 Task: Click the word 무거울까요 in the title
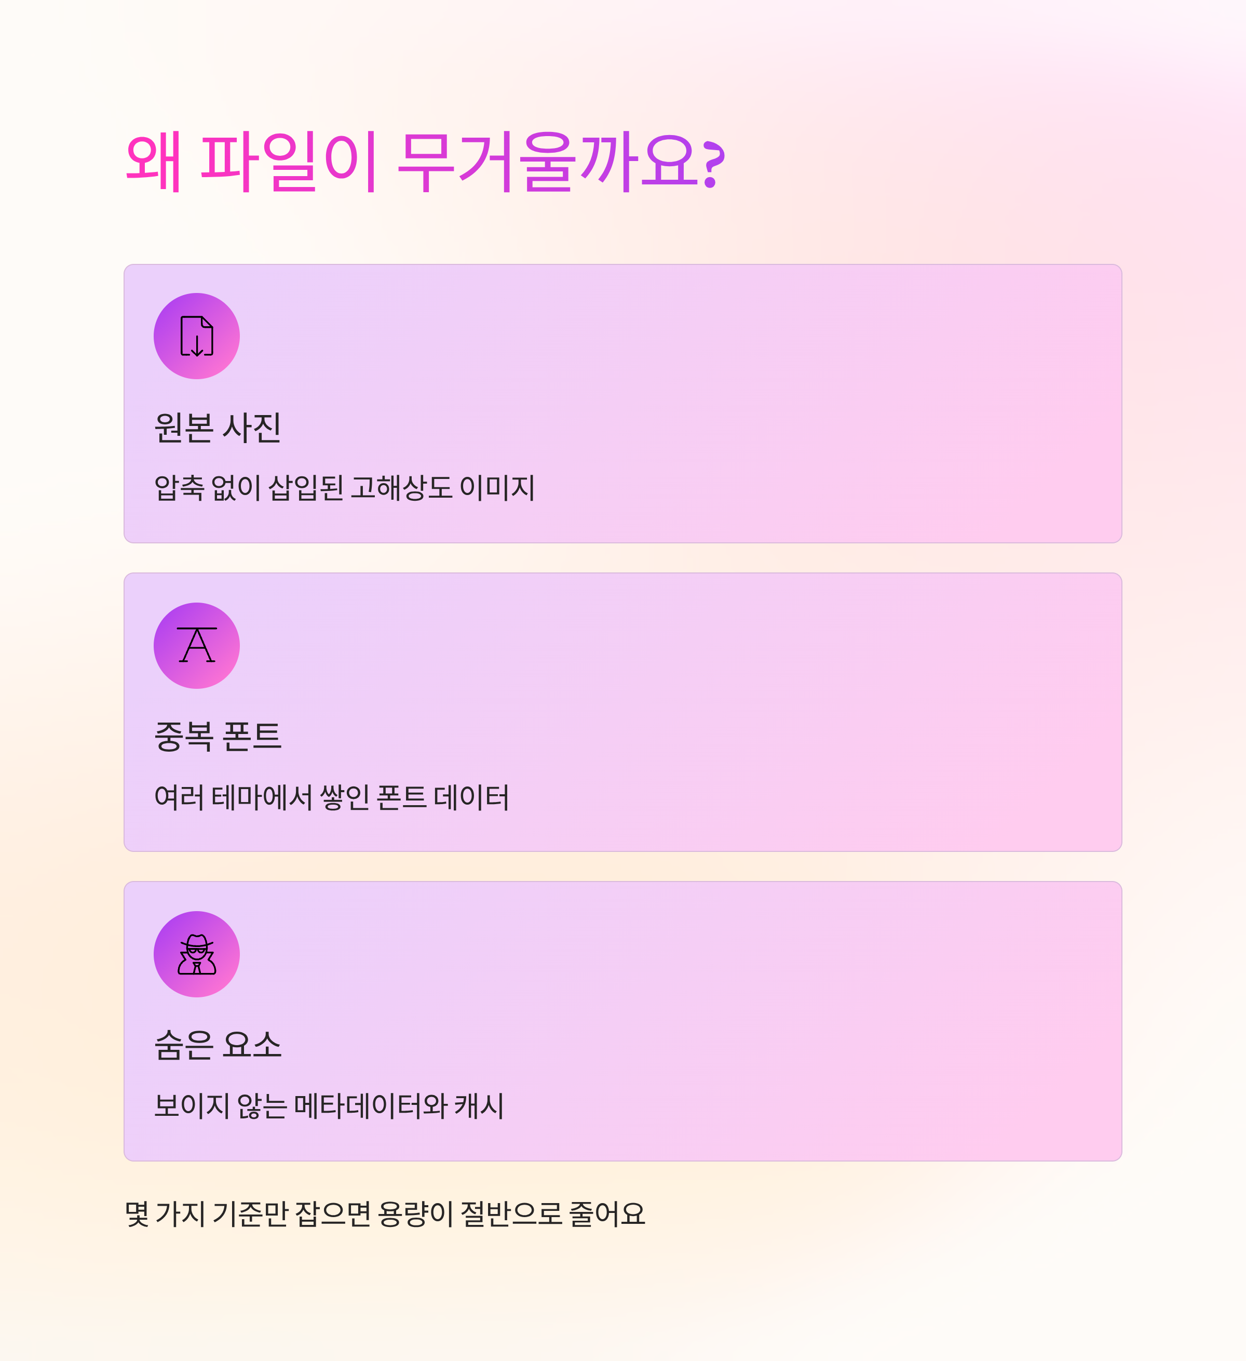[548, 162]
